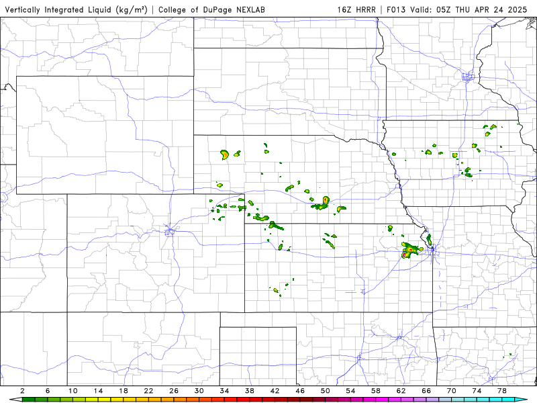This screenshot has width=537, height=403.
Task: Click the color scale label "22"
Action: [148, 391]
